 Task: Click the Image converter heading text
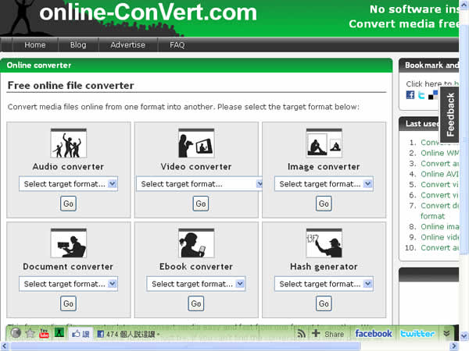coord(324,167)
